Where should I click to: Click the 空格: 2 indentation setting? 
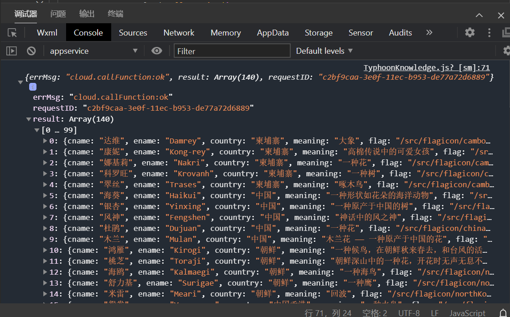[375, 313]
